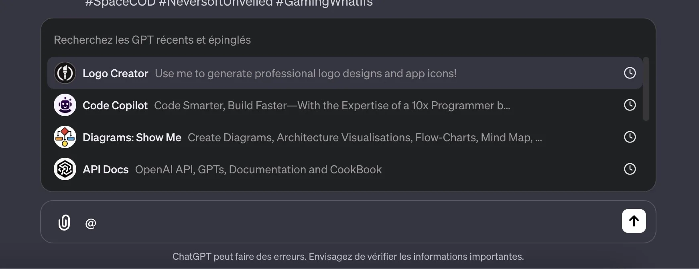Select Logo Creator from the GPT list

[x=116, y=73]
